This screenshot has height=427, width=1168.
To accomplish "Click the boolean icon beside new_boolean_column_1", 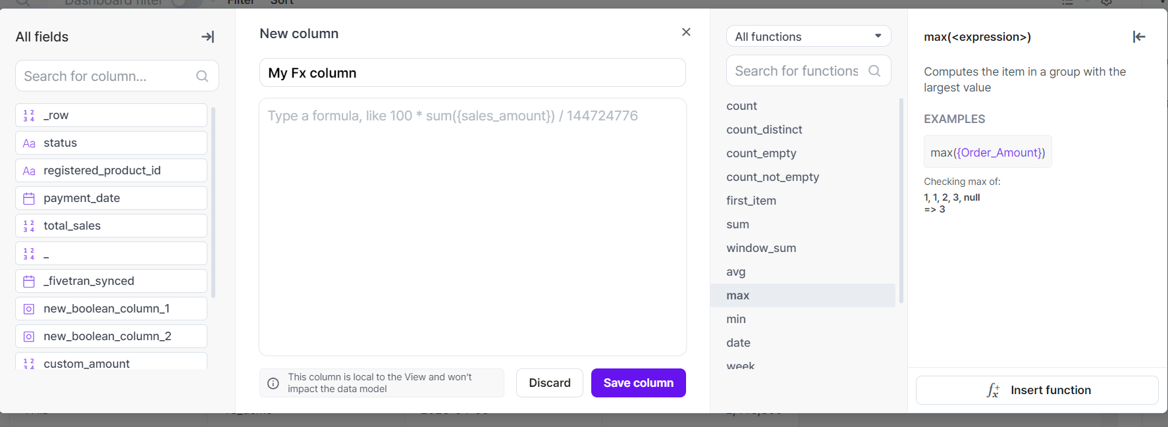I will (29, 309).
